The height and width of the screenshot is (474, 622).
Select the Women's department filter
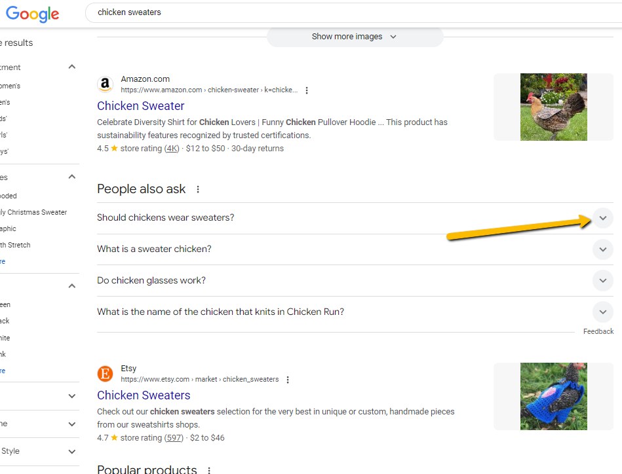click(10, 86)
